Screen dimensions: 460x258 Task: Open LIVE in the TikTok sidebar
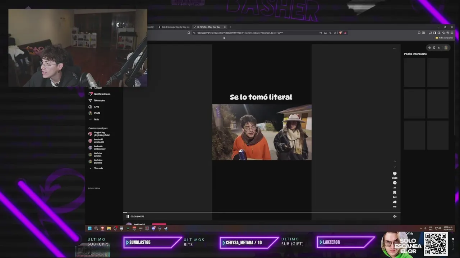[x=94, y=107]
